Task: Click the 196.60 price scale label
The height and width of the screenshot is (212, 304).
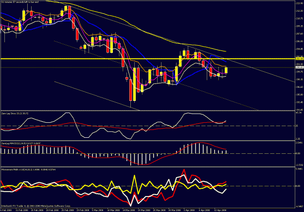Action: pos(300,87)
